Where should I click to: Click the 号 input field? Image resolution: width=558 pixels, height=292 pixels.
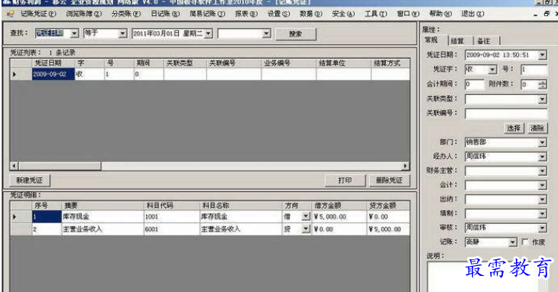(534, 70)
